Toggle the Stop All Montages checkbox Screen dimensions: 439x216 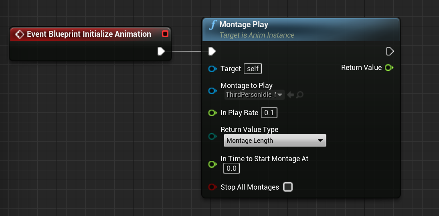[x=287, y=187]
